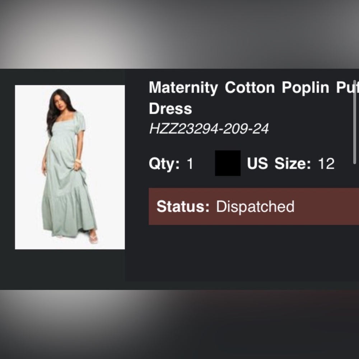Image resolution: width=359 pixels, height=359 pixels.
Task: Click the US Size: 12 label
Action: tap(291, 163)
